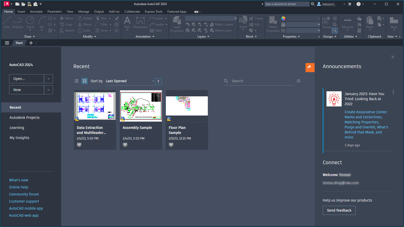Viewport: 404px width, 227px height.
Task: Select the Rotate tool
Action: click(85, 18)
